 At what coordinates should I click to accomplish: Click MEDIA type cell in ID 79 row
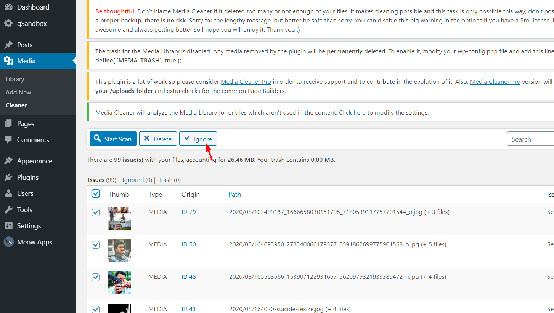157,212
